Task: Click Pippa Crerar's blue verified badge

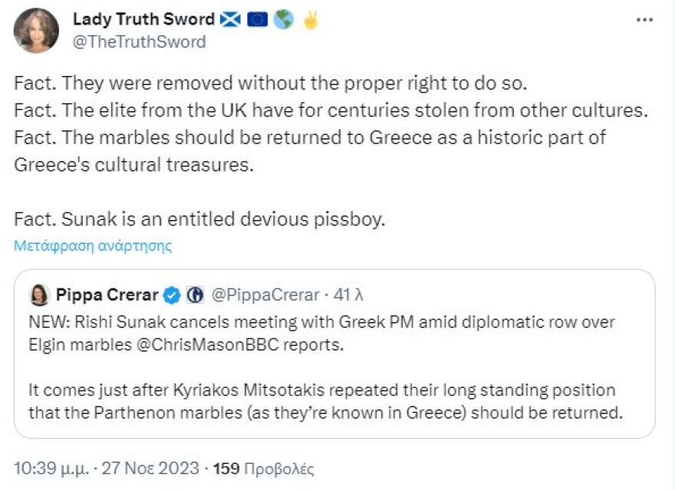Action: (173, 294)
